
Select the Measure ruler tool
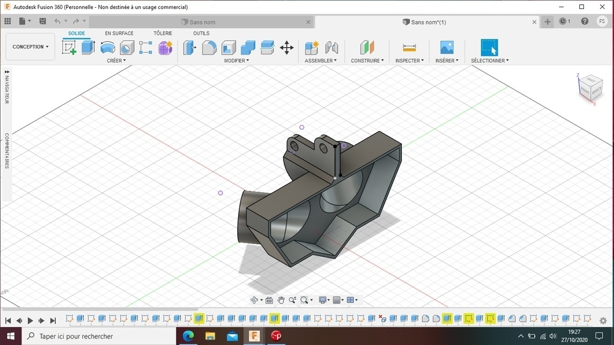[409, 48]
